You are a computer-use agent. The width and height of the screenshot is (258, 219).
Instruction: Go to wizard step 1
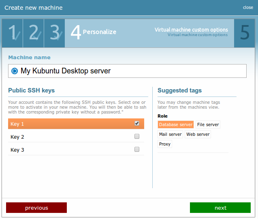click(x=13, y=33)
